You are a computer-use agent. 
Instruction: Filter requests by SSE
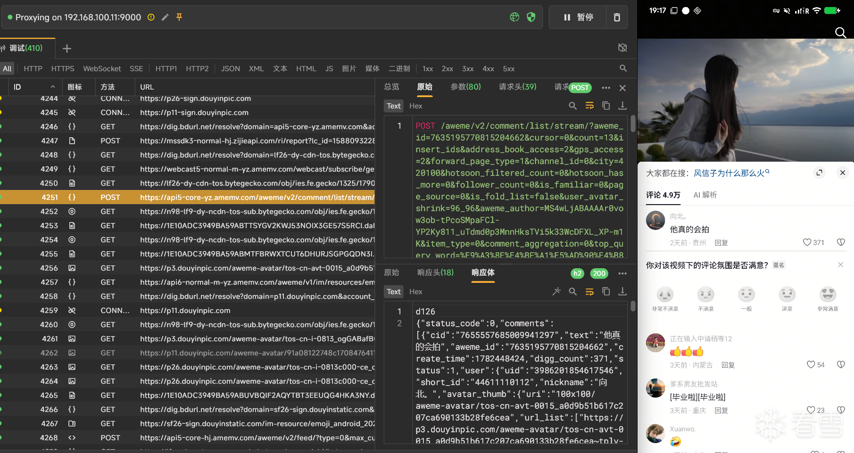tap(136, 69)
